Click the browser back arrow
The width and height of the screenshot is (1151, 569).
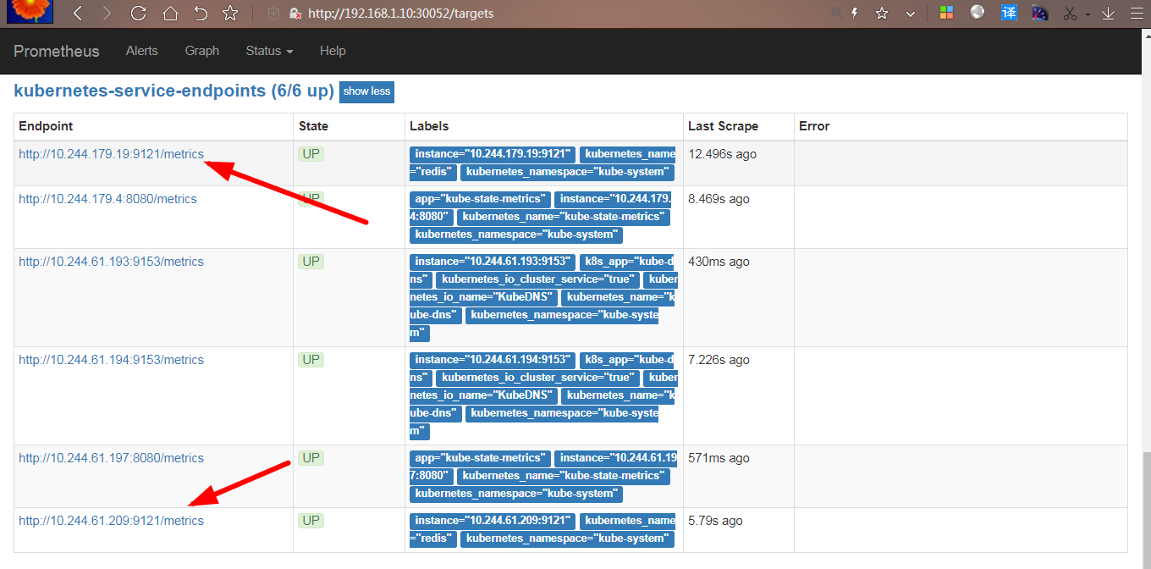[77, 14]
